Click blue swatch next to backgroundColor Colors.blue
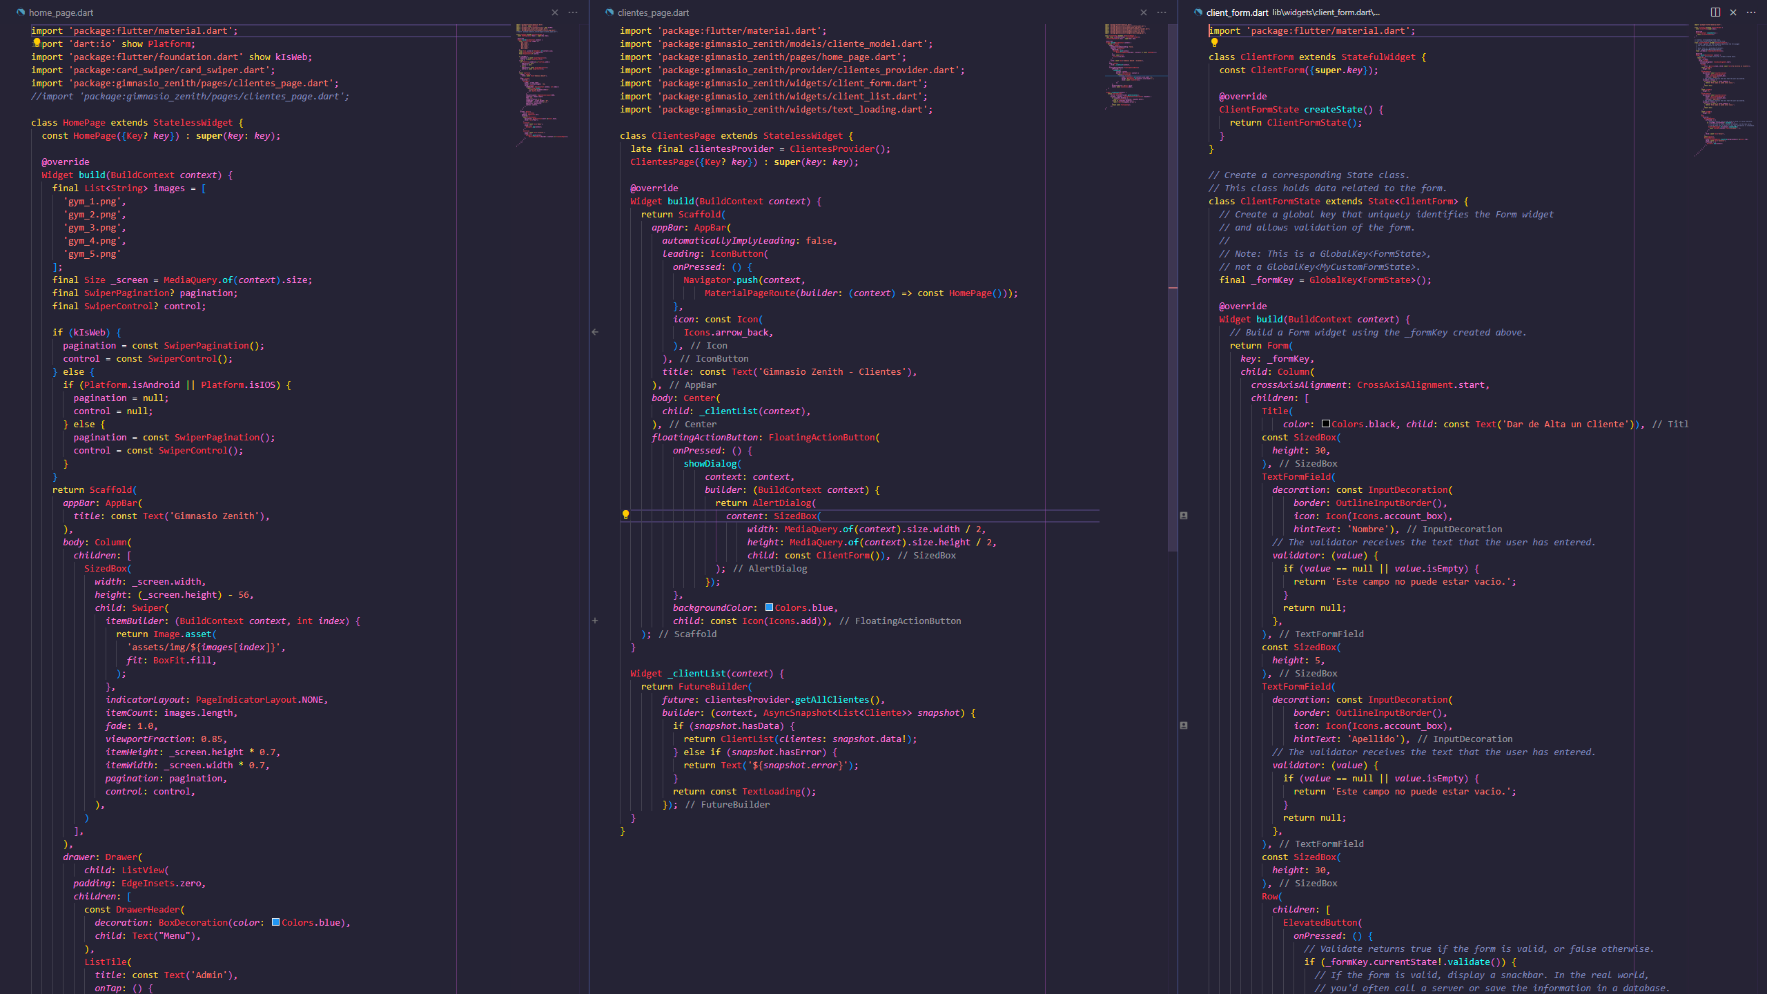1767x994 pixels. [x=769, y=607]
